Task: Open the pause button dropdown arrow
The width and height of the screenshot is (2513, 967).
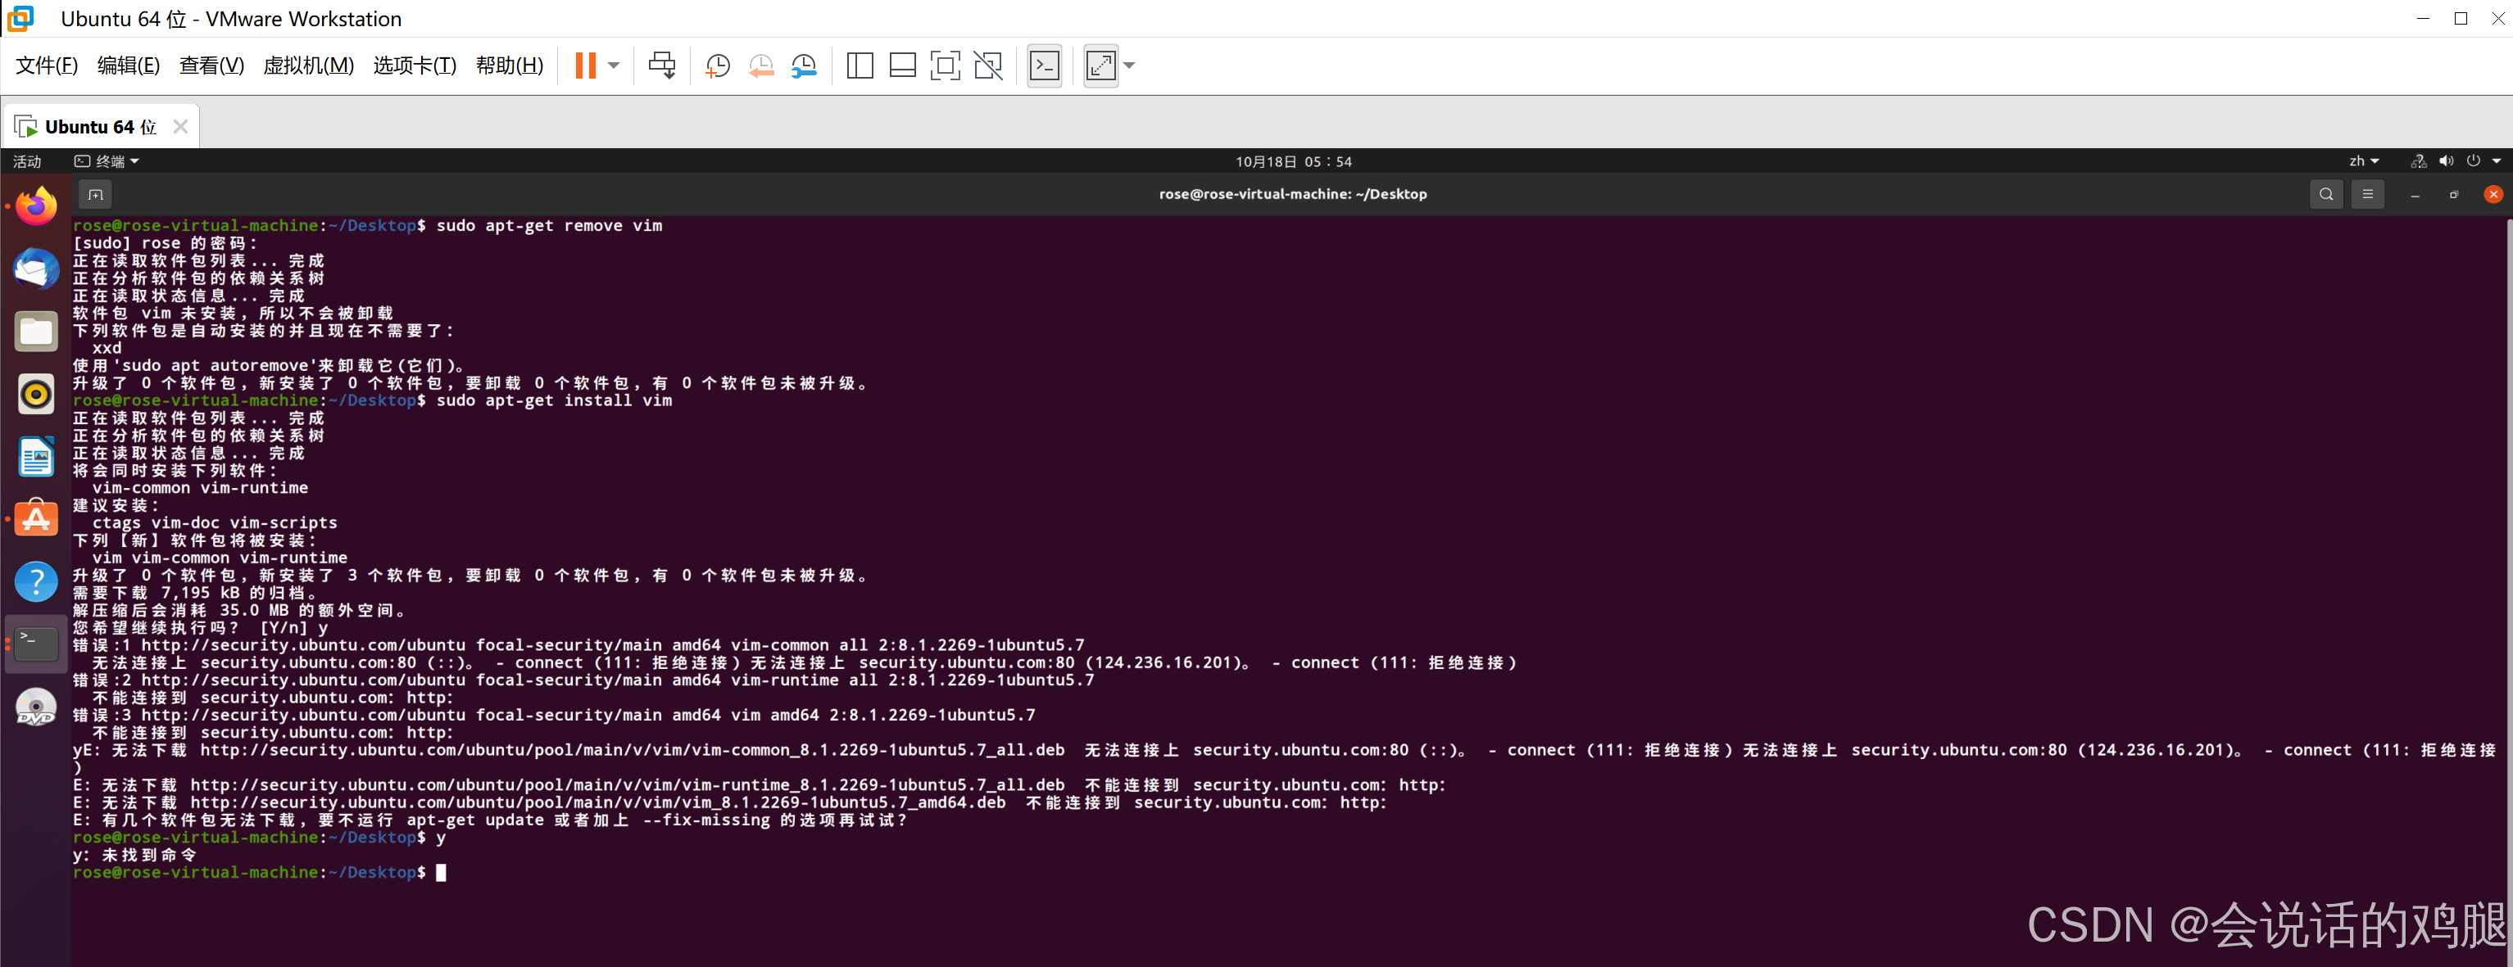Action: (x=614, y=66)
